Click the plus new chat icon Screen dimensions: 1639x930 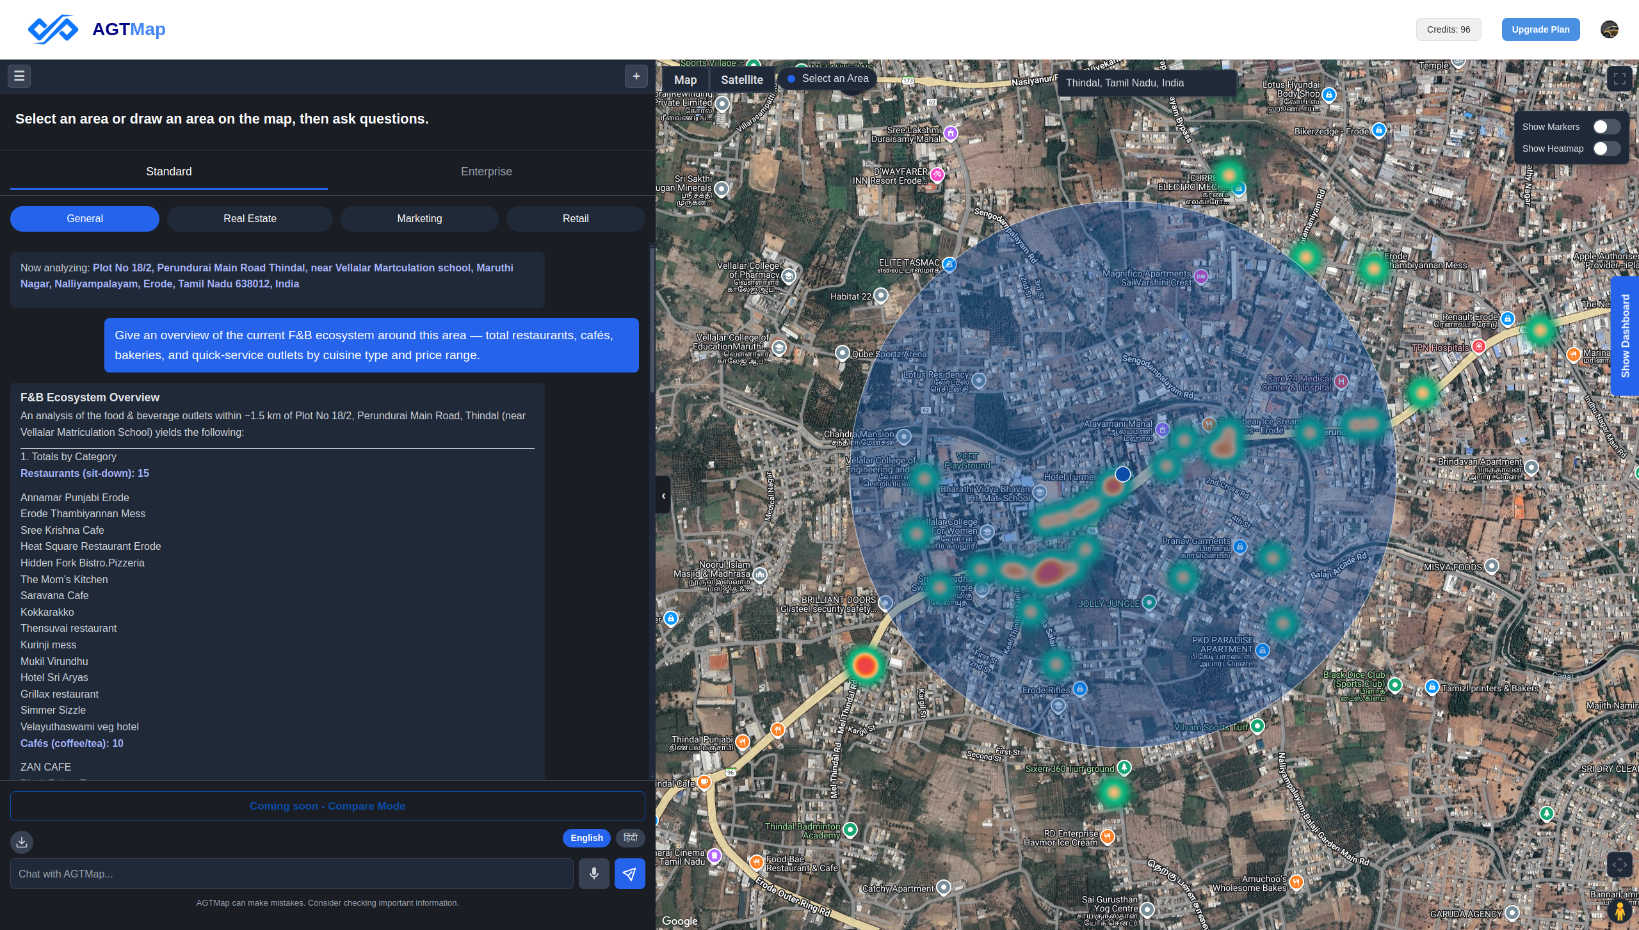click(636, 76)
